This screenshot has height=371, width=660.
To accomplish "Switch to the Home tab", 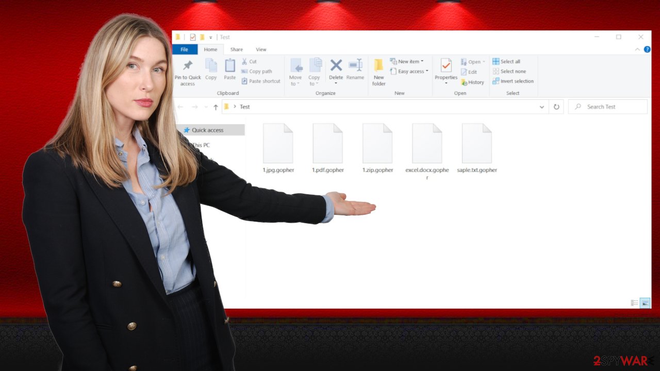I will click(x=210, y=49).
